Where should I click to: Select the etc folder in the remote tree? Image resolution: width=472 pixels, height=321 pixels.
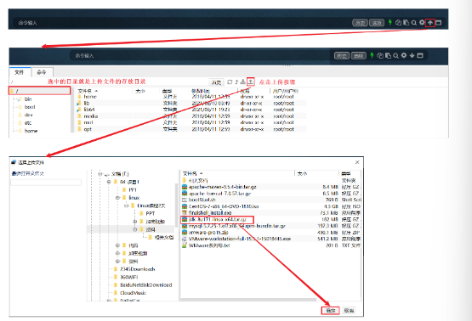point(28,123)
